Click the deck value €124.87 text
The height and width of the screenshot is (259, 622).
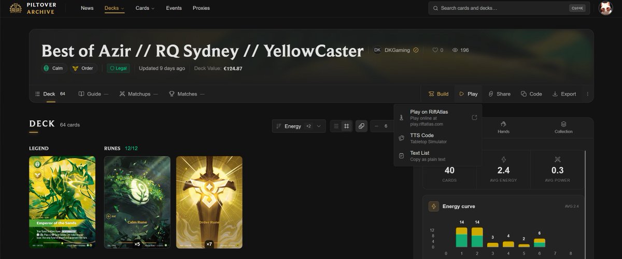(233, 68)
